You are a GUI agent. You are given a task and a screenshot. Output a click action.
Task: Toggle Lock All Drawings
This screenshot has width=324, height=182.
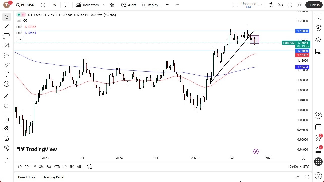click(x=7, y=138)
